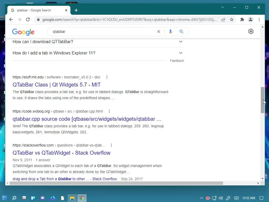
Task: Go to Google home via logo
Action: [x=23, y=32]
